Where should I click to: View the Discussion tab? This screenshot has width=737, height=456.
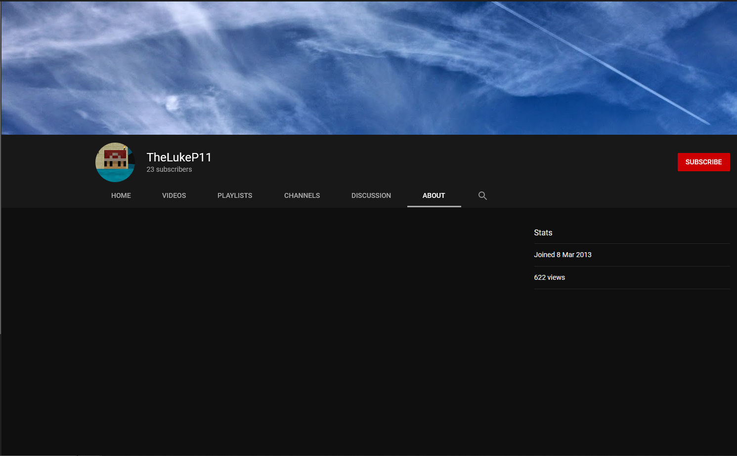click(x=371, y=195)
